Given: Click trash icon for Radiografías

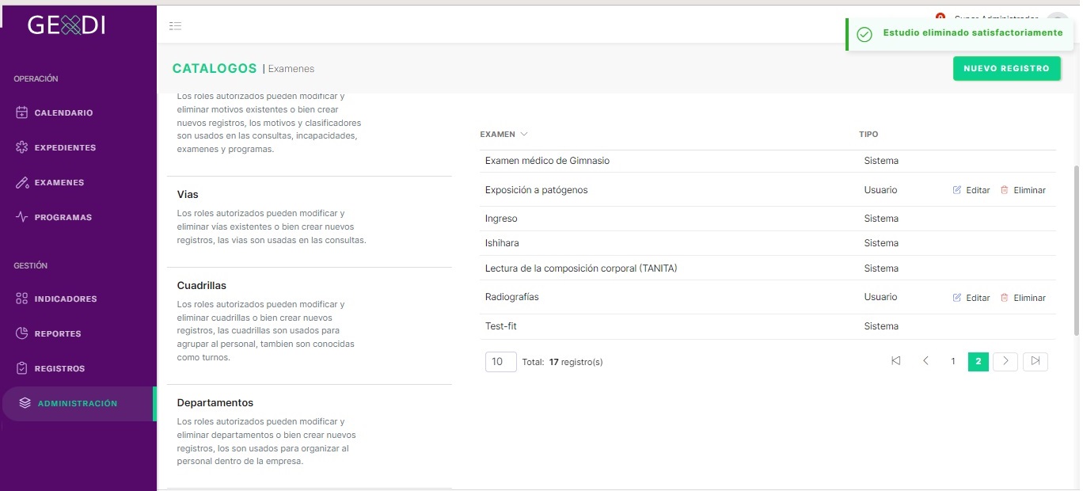Looking at the screenshot, I should pos(1005,298).
